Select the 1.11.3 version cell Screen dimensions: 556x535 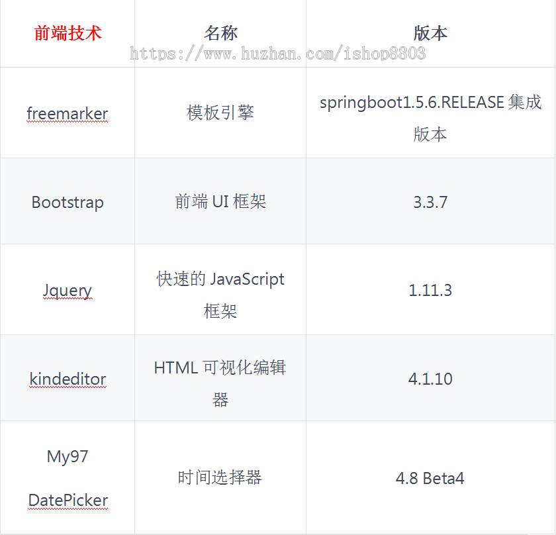point(430,290)
